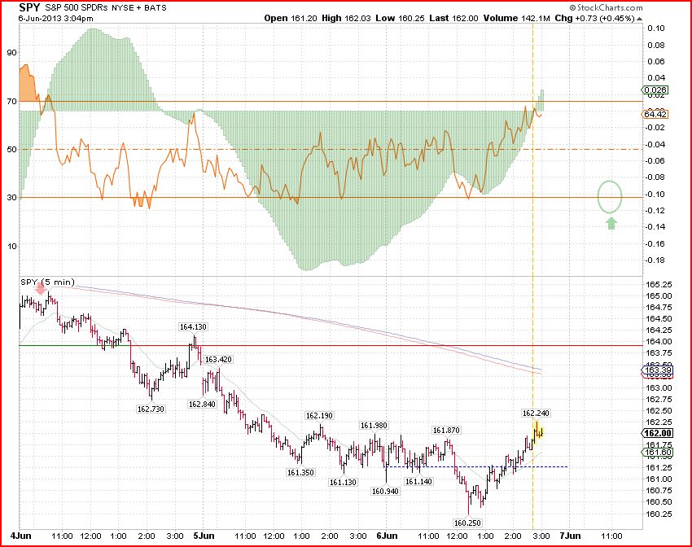Viewport: 692px width, 547px height.
Task: Click the 163.00 price axis label
Action: tap(659, 387)
